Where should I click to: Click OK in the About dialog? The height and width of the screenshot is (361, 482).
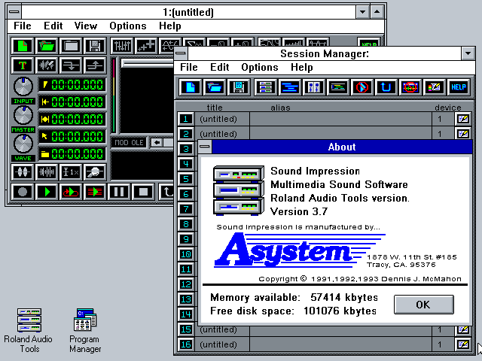(x=423, y=305)
